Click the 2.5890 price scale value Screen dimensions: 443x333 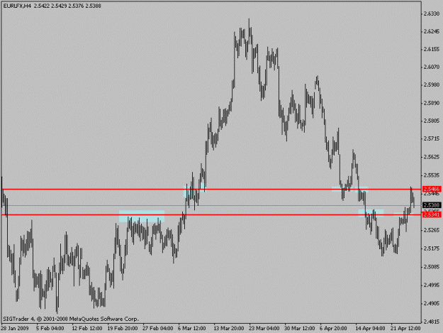tap(432, 103)
